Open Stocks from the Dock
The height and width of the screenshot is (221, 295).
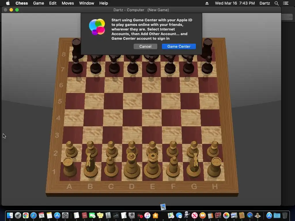click(116, 215)
